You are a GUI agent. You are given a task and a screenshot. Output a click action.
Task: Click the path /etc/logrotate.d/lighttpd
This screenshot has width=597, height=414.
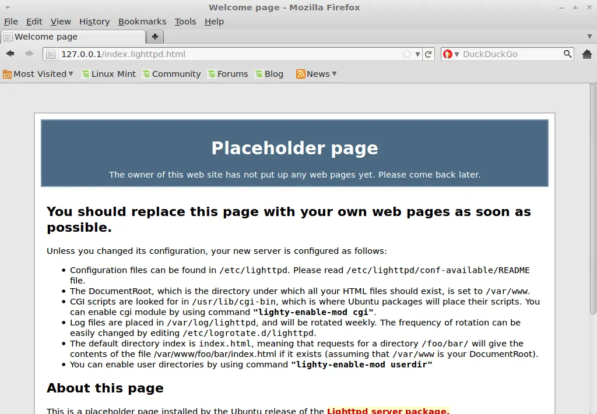(x=248, y=334)
